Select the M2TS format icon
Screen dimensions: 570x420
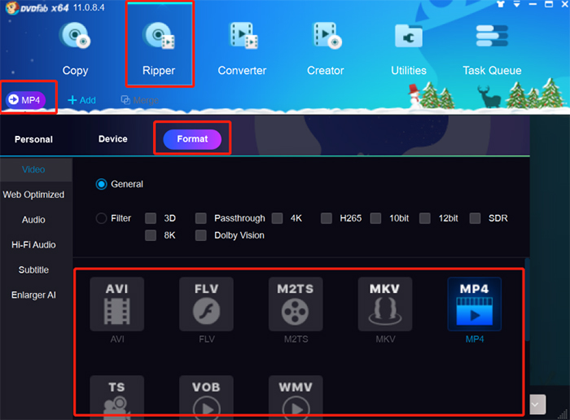click(296, 304)
